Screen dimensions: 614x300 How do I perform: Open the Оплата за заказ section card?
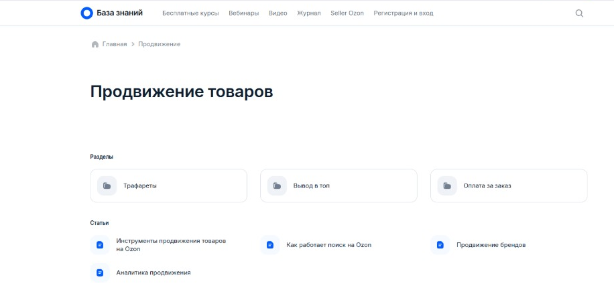tap(509, 185)
